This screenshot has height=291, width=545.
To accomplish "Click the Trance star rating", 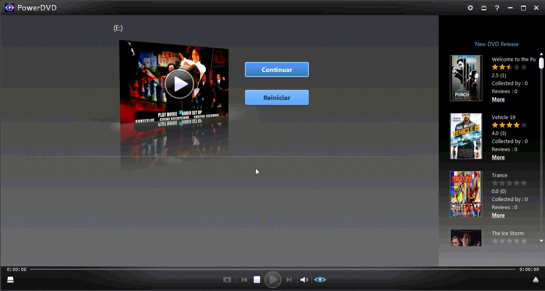I will click(x=509, y=183).
